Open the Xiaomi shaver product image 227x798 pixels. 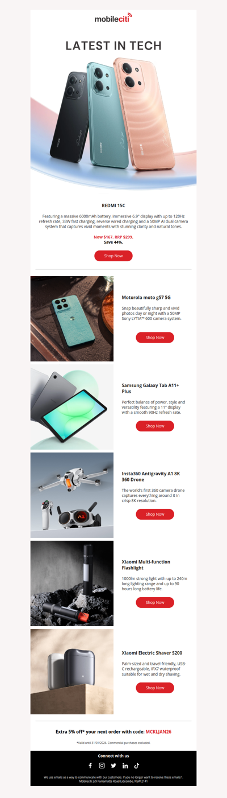(x=72, y=672)
